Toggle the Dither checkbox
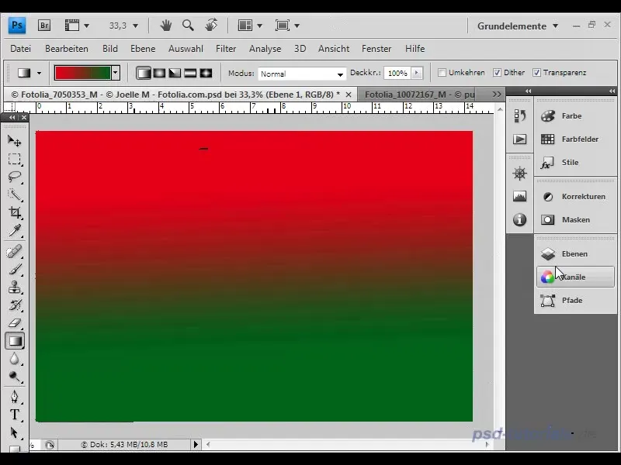This screenshot has width=621, height=465. point(497,73)
